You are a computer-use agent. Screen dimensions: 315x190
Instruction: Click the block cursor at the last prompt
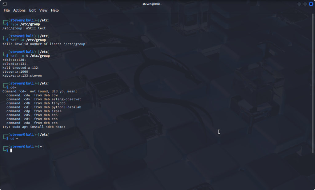click(11, 150)
